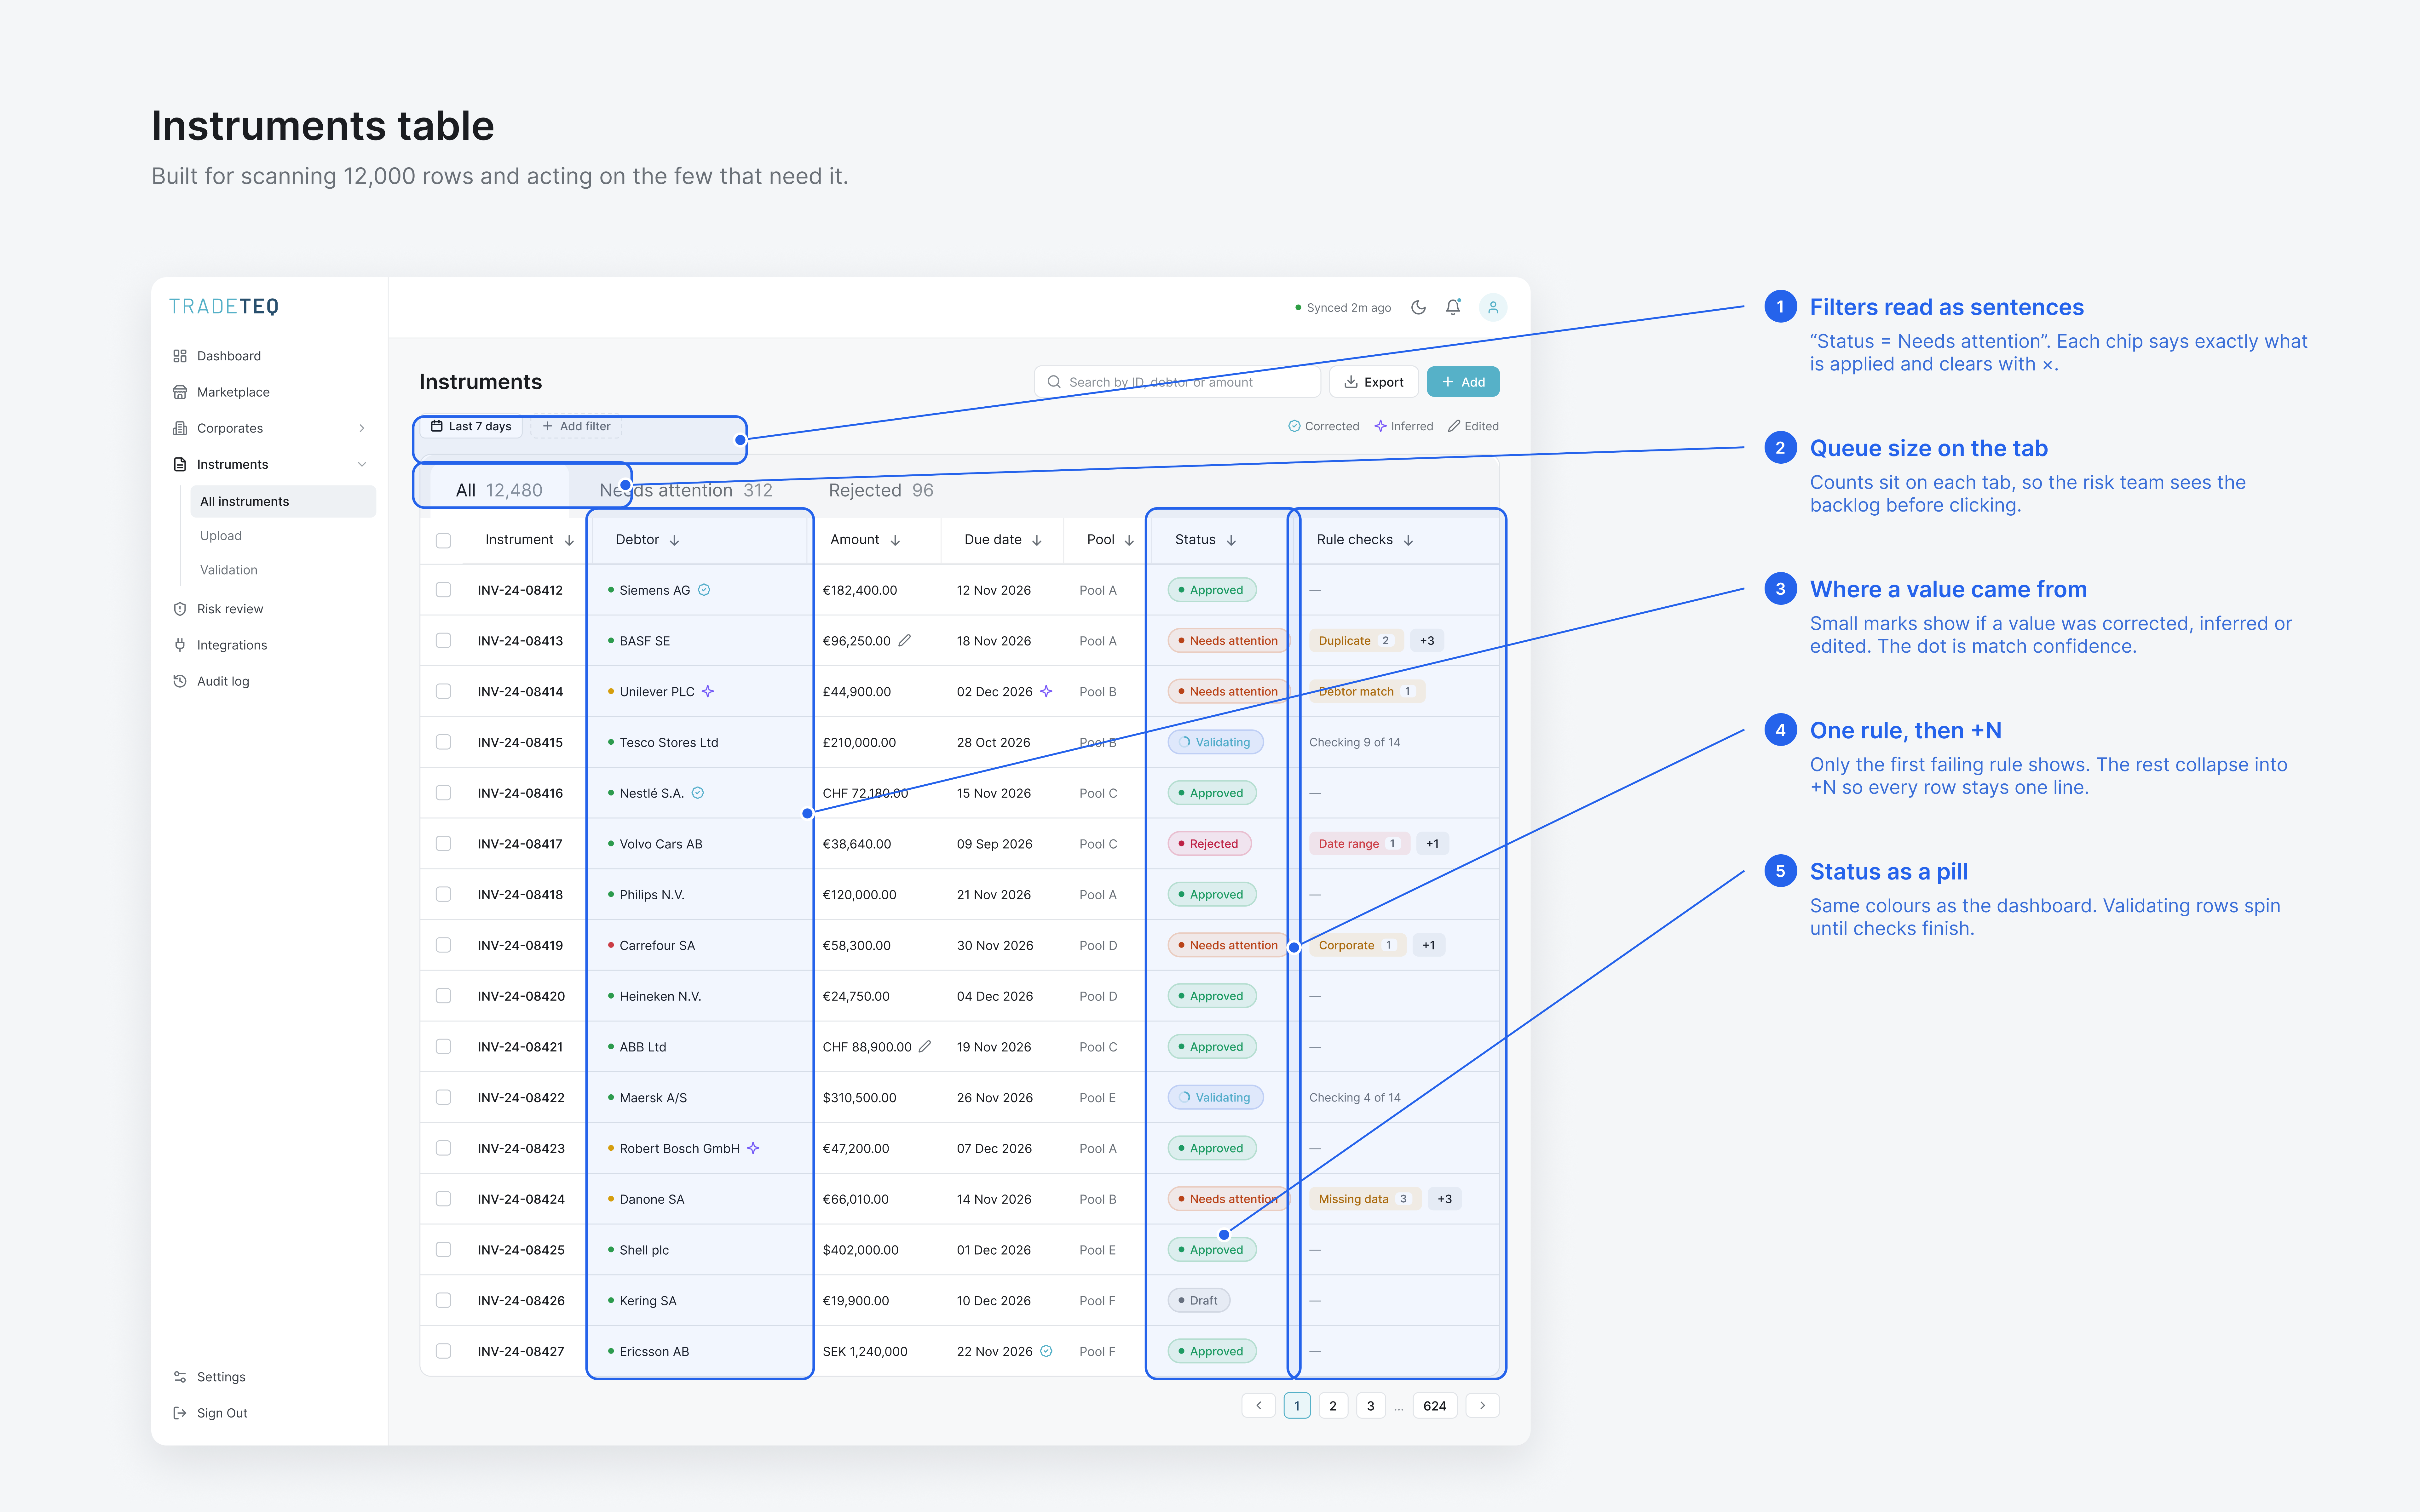Select checkbox for INV-24-08415
This screenshot has height=1512, width=2420.
point(443,742)
